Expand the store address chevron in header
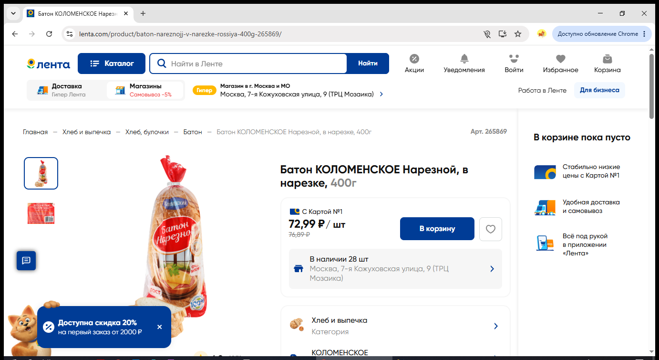This screenshot has height=360, width=659. [x=381, y=94]
